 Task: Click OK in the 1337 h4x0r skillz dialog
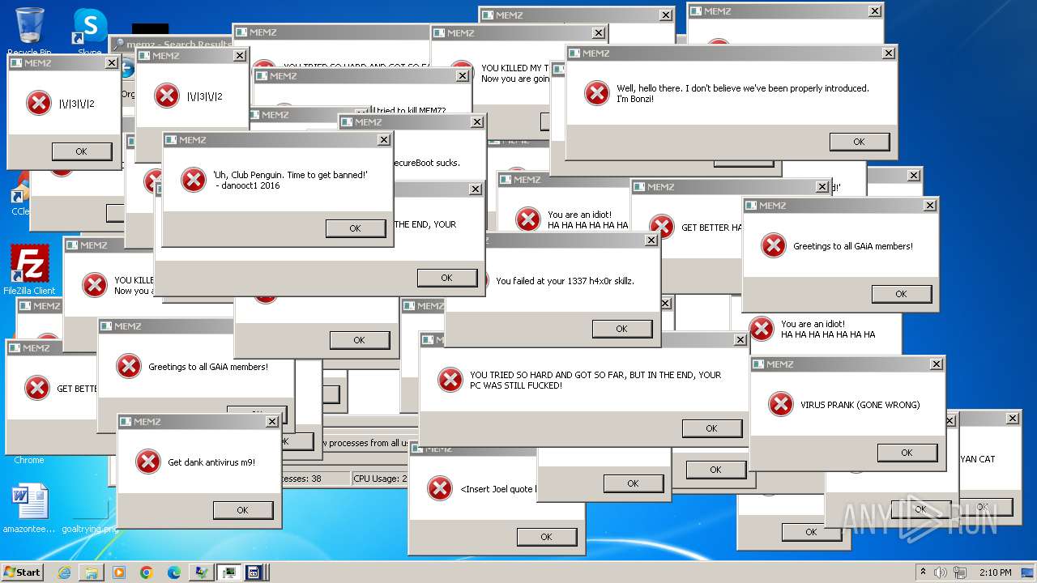click(622, 329)
